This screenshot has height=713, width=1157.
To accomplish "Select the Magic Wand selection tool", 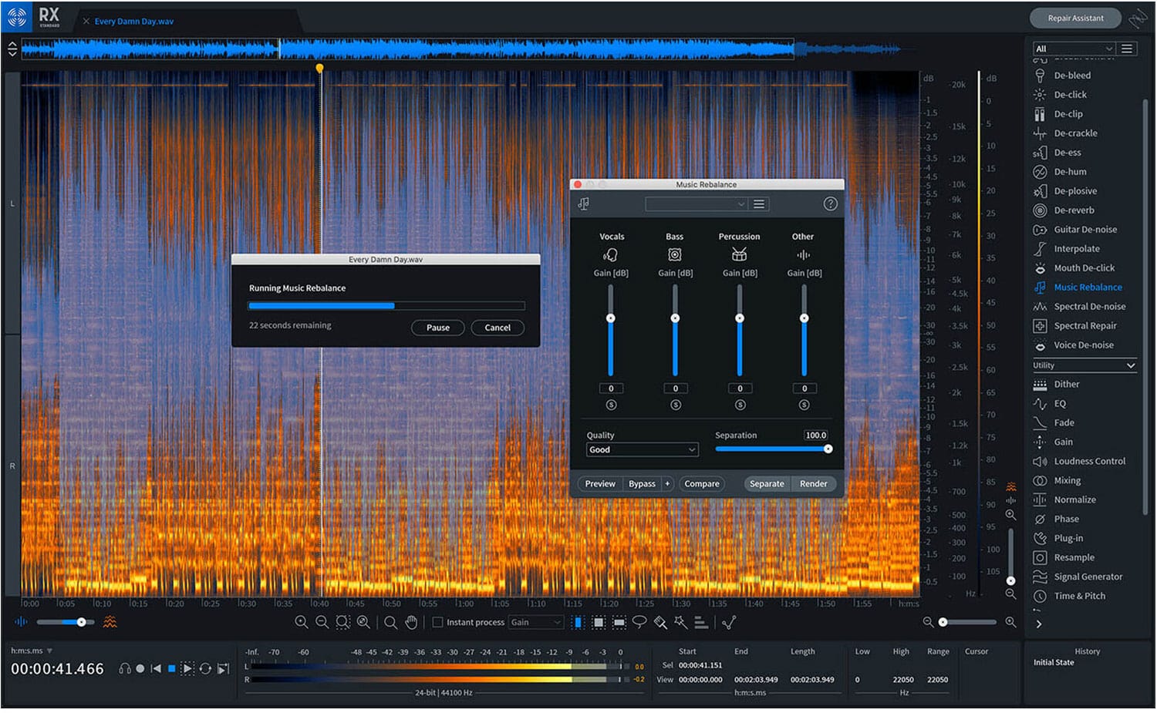I will [x=680, y=622].
